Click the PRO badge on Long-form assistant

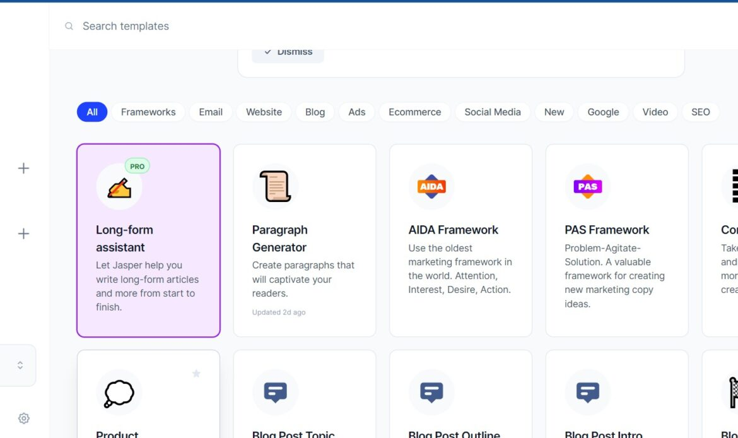(138, 166)
